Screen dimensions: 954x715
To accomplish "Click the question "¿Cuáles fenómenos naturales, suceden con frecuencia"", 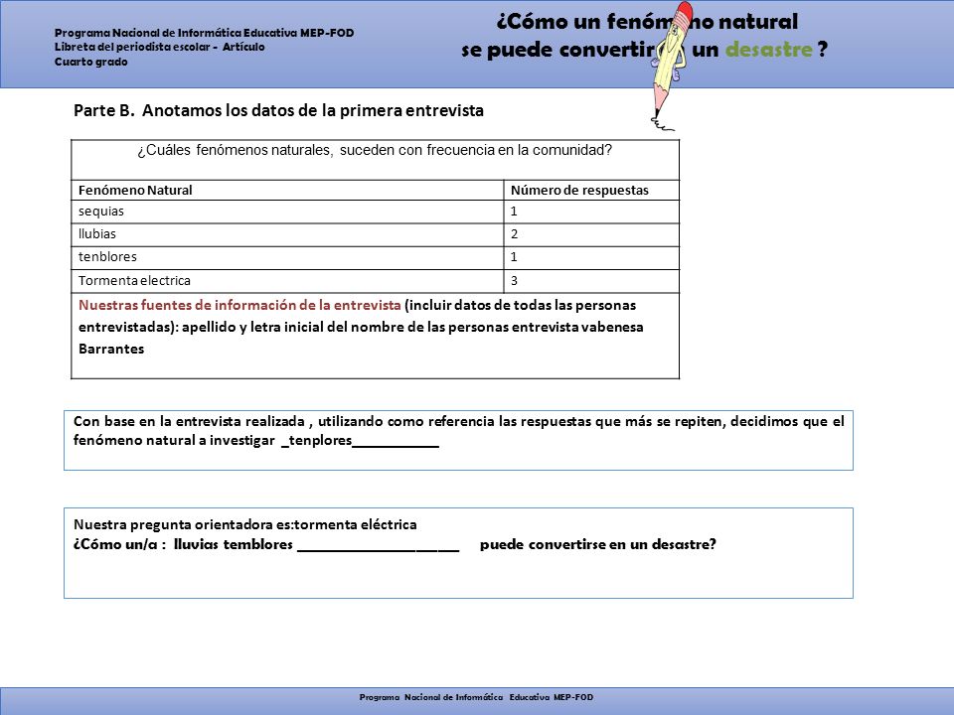I will (x=375, y=150).
